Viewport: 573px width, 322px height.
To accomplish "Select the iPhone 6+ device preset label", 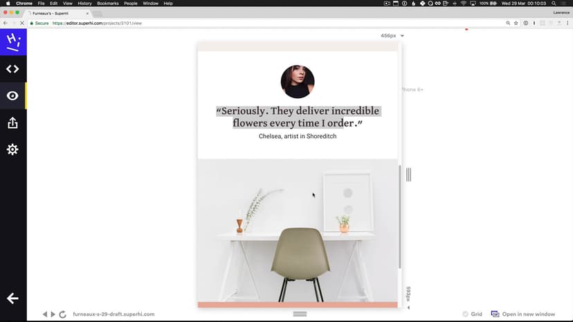I will (412, 89).
